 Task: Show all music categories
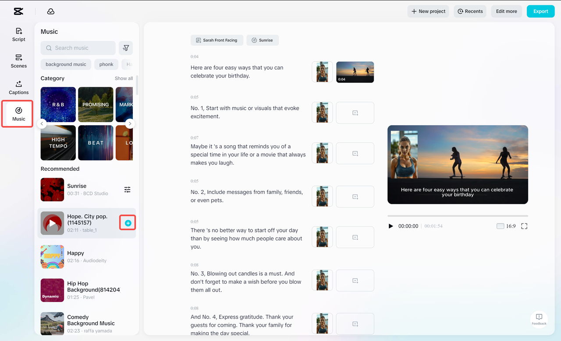tap(124, 78)
